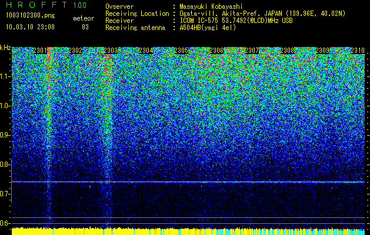This screenshot has width=370, height=235.
Task: Click the Ovserver label
Action: tap(119, 6)
